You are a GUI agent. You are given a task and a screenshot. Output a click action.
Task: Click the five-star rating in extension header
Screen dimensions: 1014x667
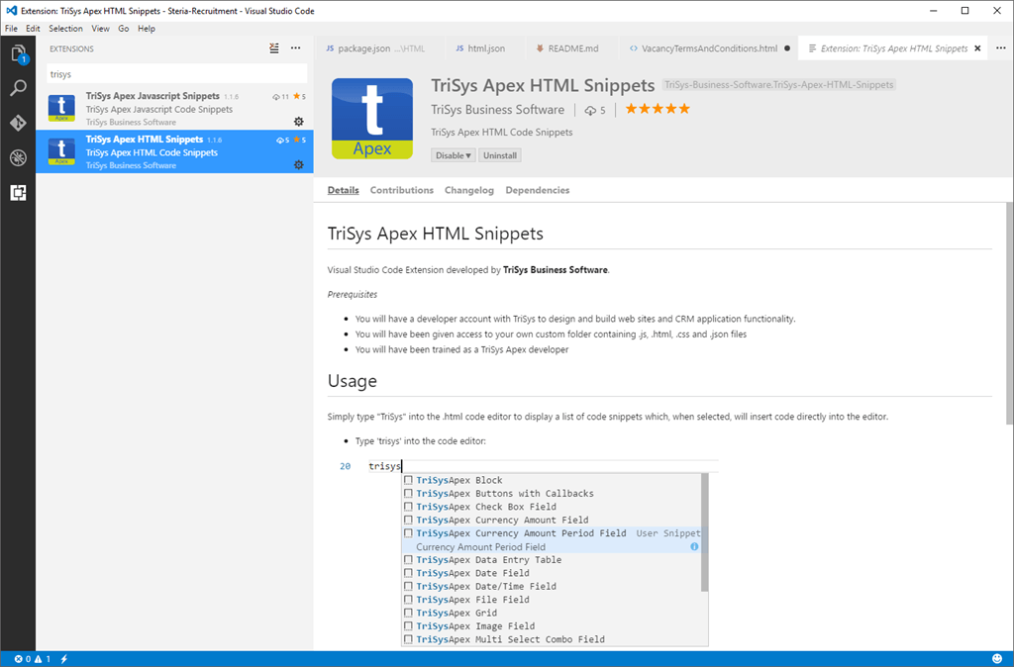[658, 109]
